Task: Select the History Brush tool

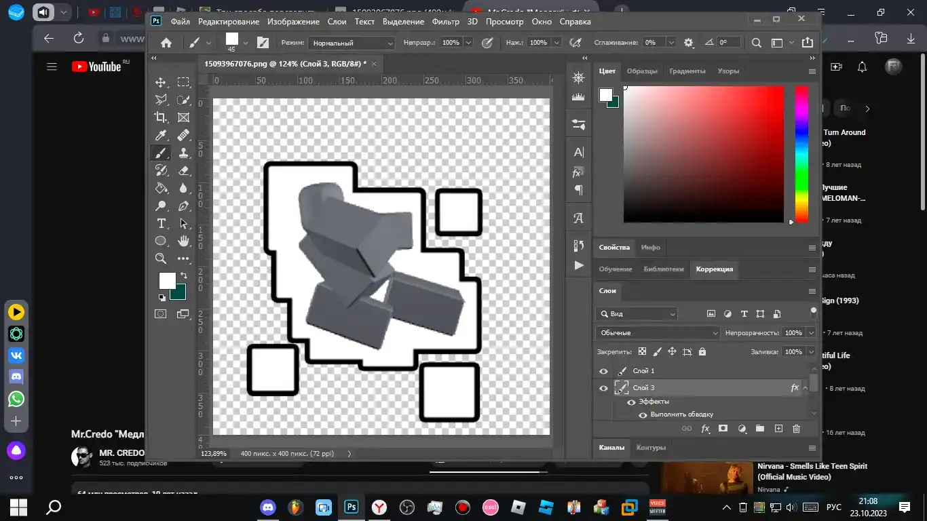Action: pos(161,170)
